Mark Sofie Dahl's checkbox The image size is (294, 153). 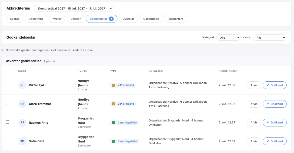(8, 141)
